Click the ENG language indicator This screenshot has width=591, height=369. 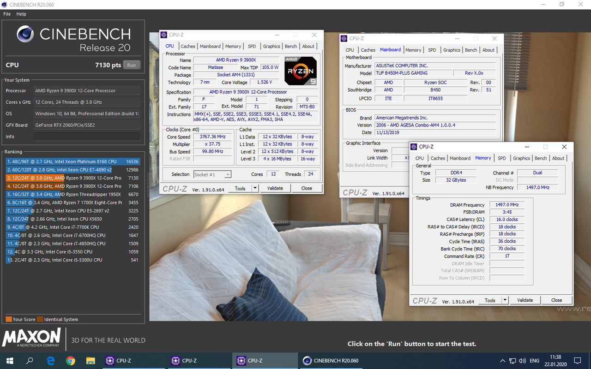[x=534, y=361]
